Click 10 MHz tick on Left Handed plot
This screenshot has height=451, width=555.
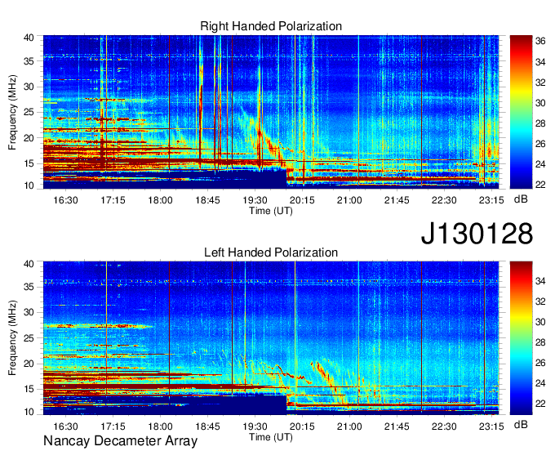pyautogui.click(x=29, y=412)
